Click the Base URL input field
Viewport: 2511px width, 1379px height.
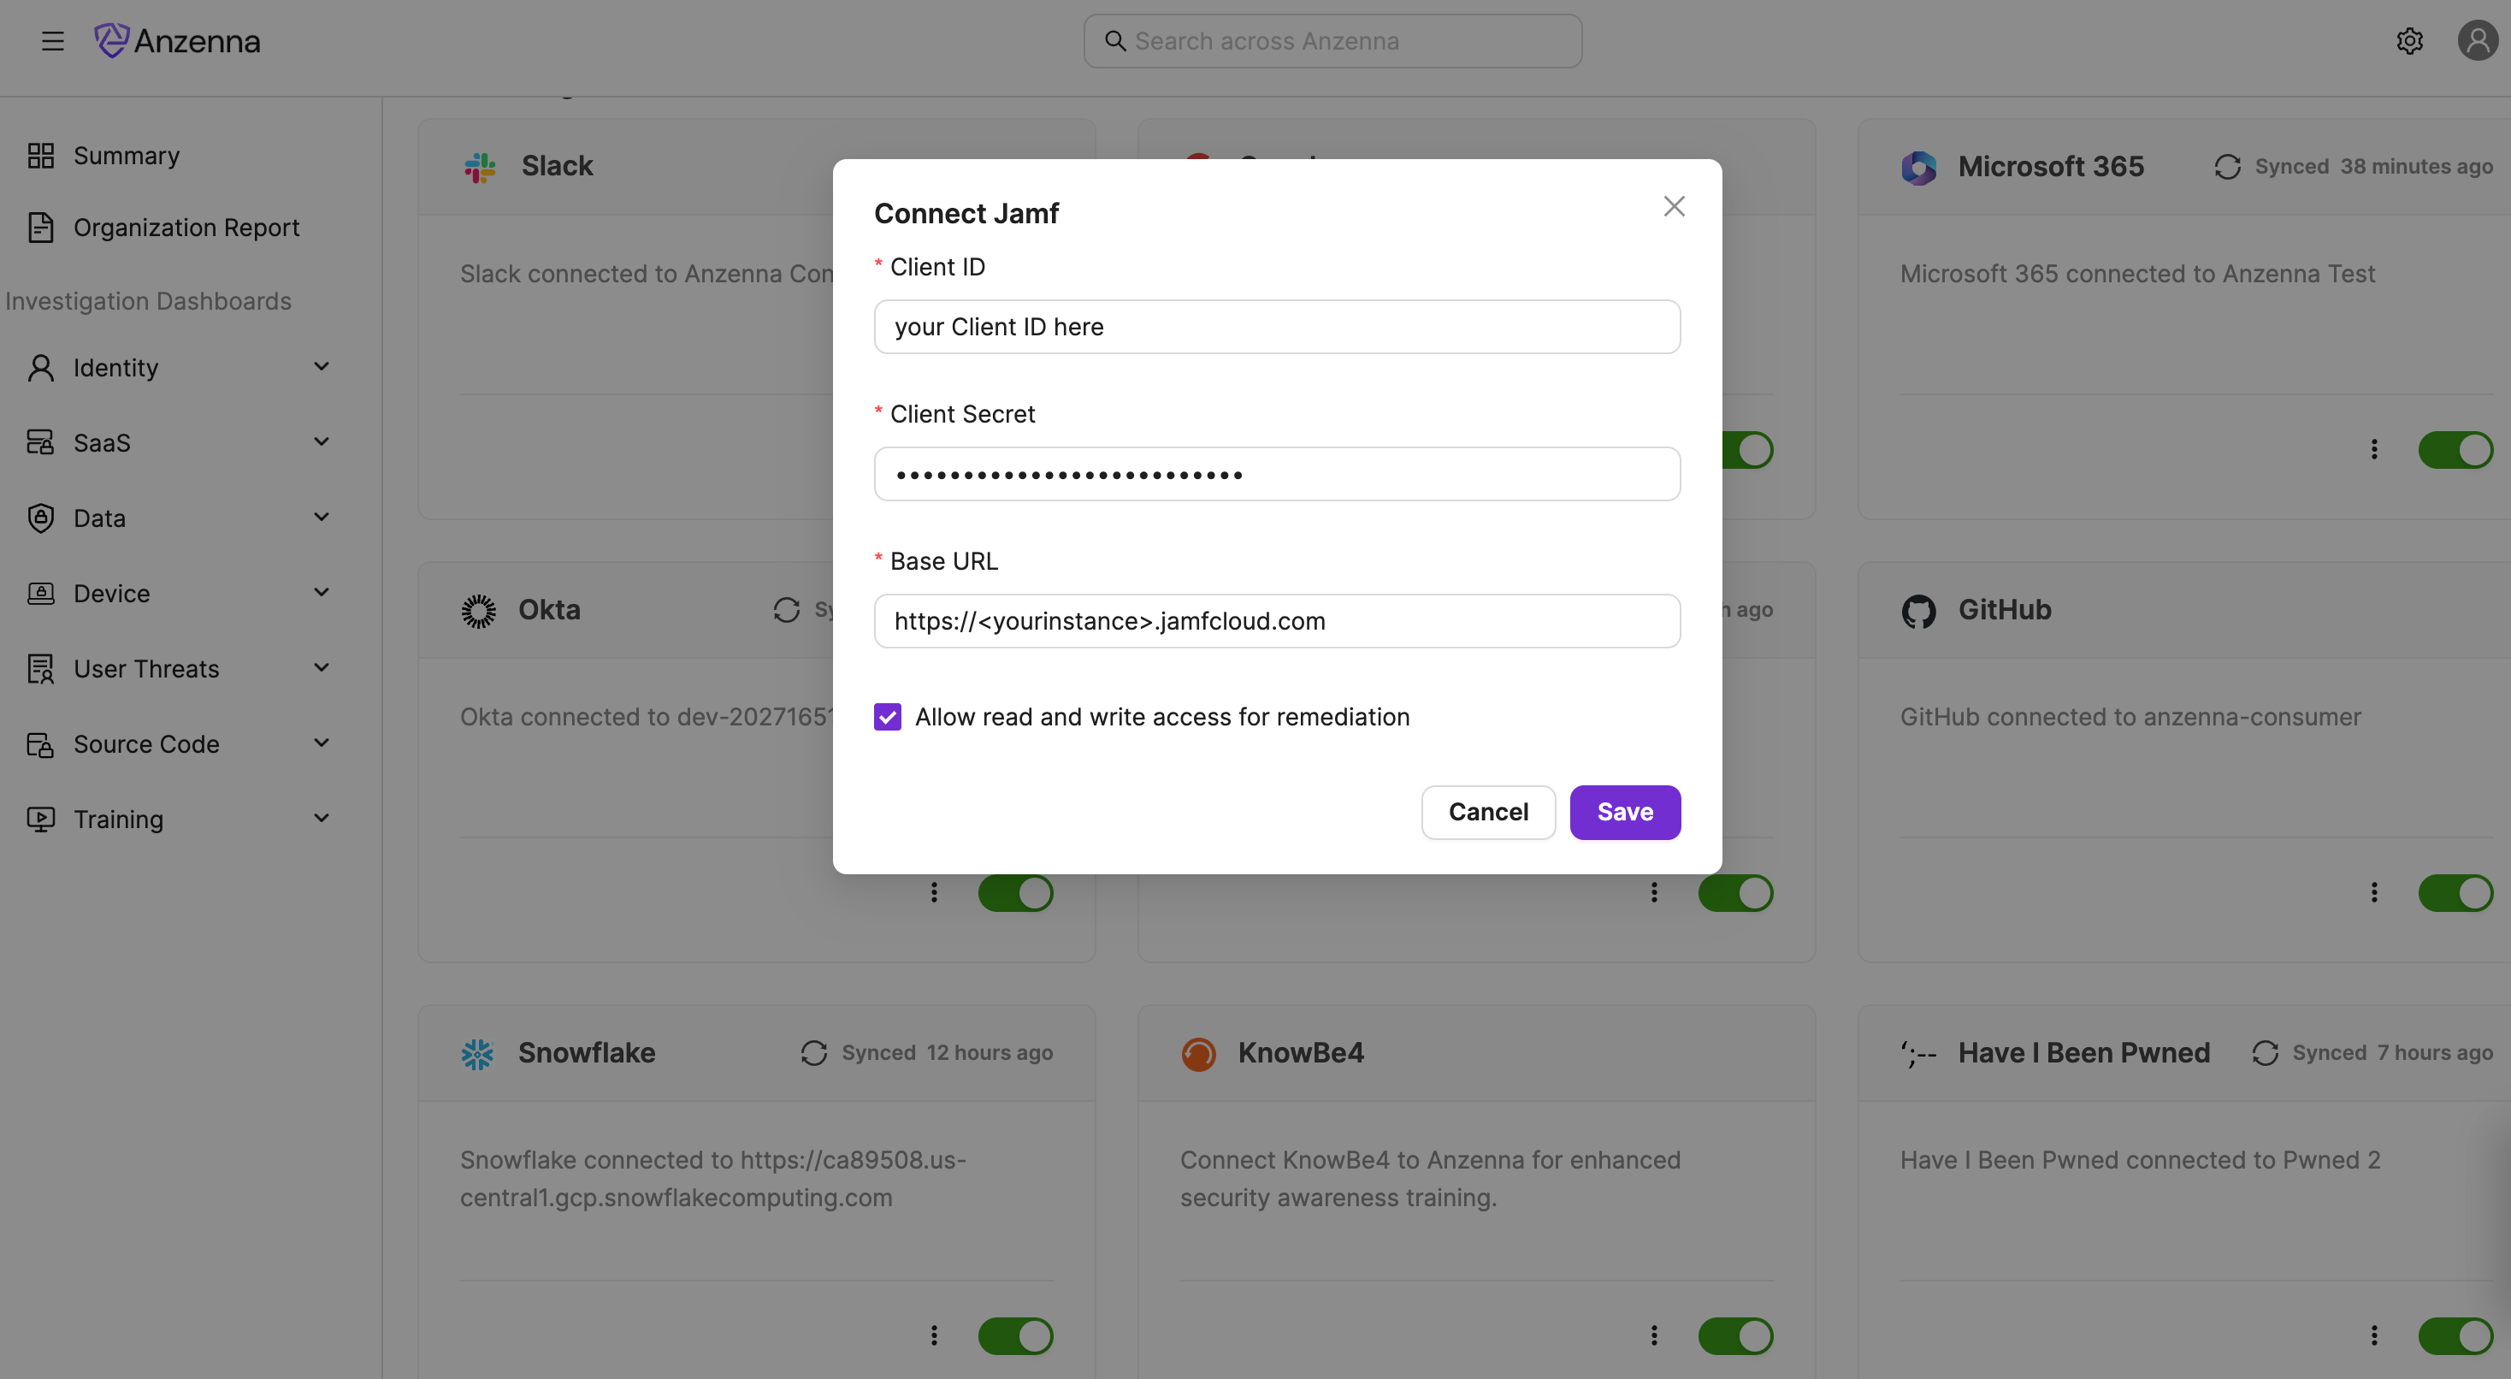pyautogui.click(x=1276, y=621)
